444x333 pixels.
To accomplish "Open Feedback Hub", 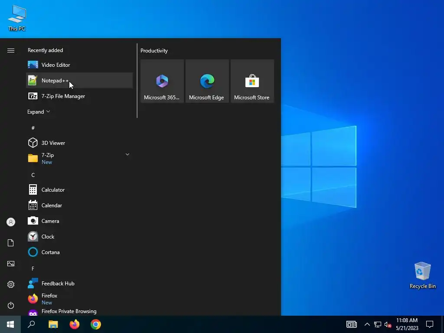I will (x=79, y=283).
